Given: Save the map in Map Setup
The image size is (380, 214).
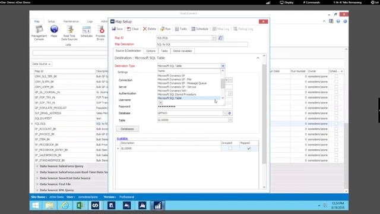Looking at the screenshot, I should (118, 29).
